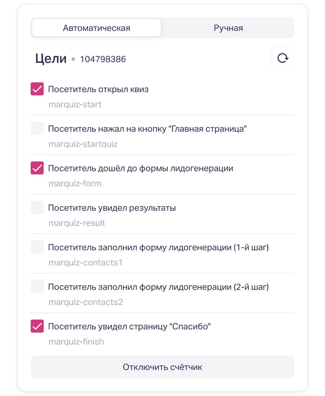The width and height of the screenshot is (325, 396).
Task: Click the refresh goals icon
Action: [x=283, y=58]
